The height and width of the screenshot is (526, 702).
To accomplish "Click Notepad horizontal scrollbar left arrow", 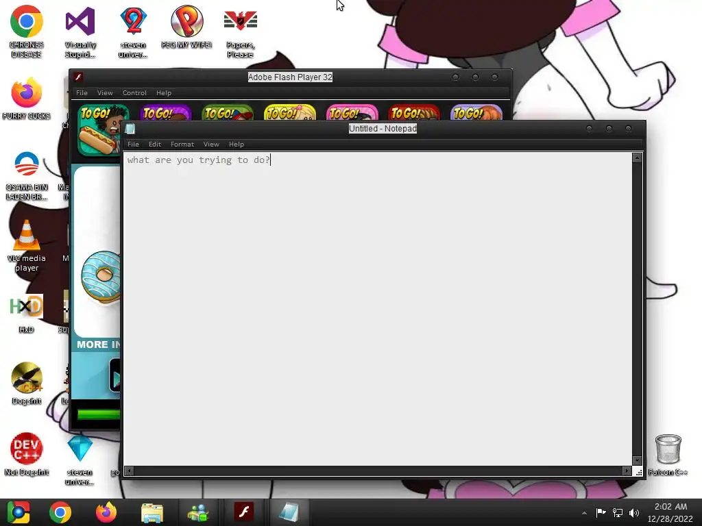I will 129,471.
